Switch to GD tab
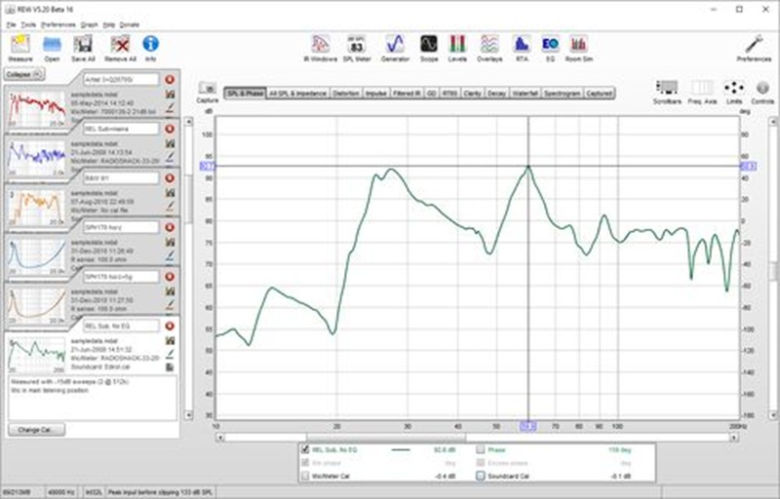This screenshot has height=499, width=780. point(431,94)
